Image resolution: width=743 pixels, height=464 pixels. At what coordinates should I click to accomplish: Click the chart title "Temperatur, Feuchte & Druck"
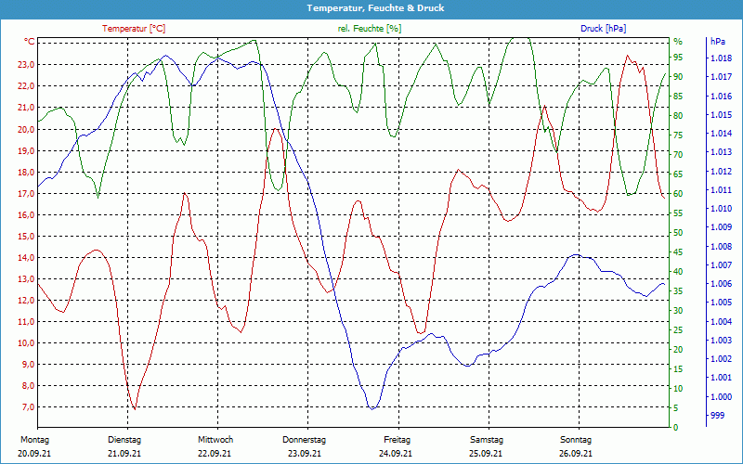click(371, 7)
